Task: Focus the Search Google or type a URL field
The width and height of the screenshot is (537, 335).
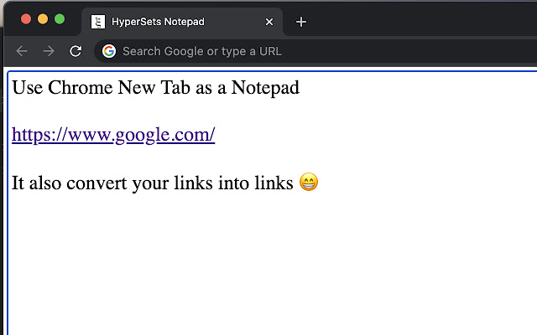Action: coord(315,51)
